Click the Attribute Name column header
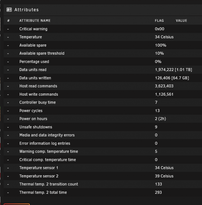The width and height of the screenshot is (202, 205). 35,20
